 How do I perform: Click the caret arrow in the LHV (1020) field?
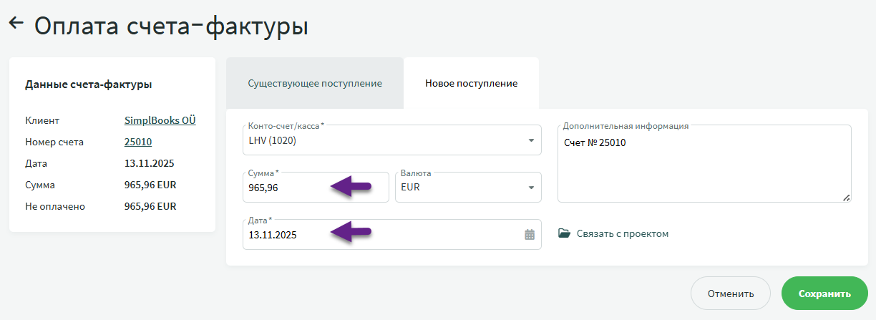531,140
